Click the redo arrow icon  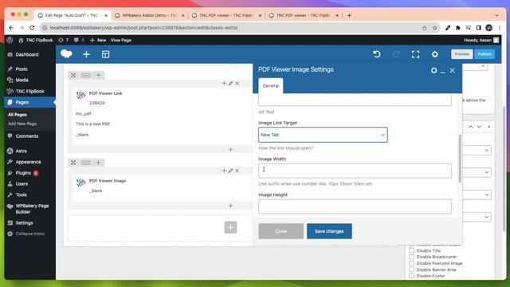pos(396,54)
